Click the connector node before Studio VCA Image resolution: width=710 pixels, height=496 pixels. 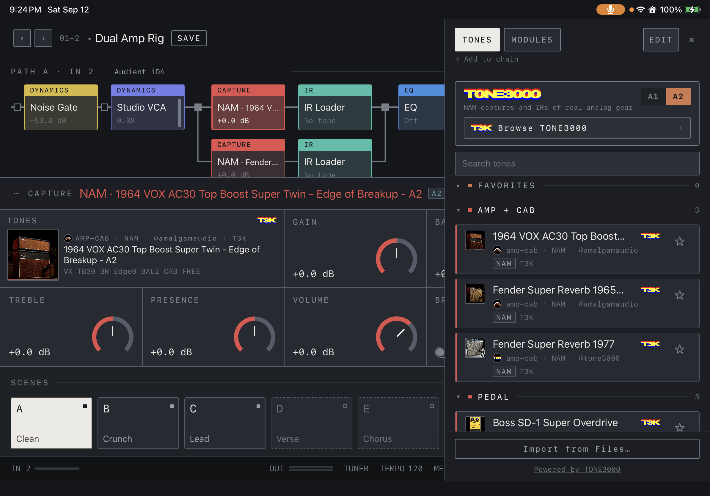tap(104, 107)
